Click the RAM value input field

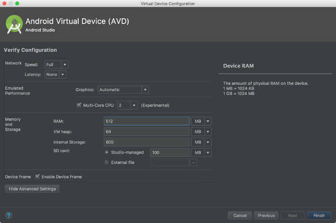tap(146, 121)
